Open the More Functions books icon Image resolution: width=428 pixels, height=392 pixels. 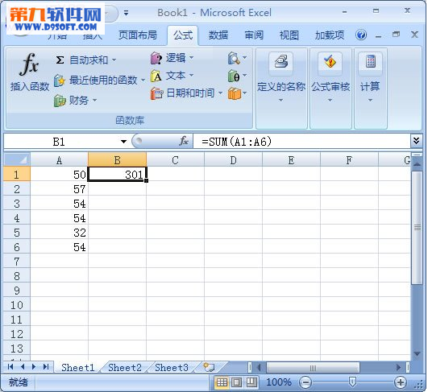(x=235, y=93)
